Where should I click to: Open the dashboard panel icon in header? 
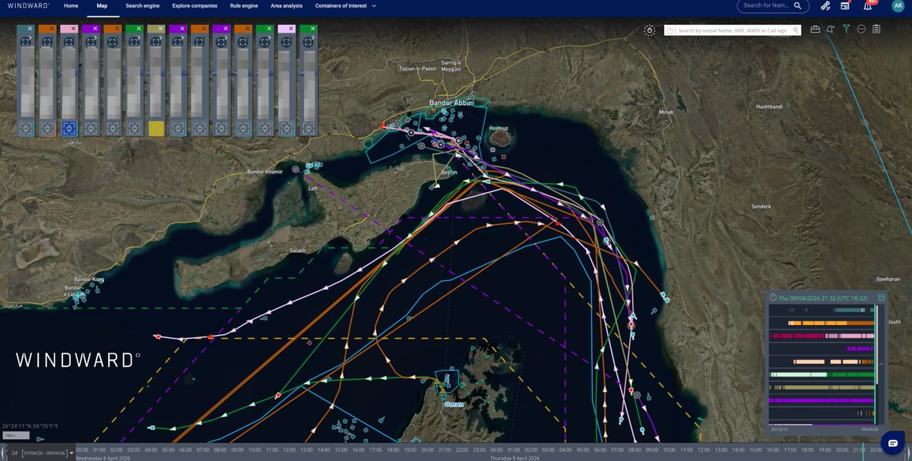click(x=845, y=6)
